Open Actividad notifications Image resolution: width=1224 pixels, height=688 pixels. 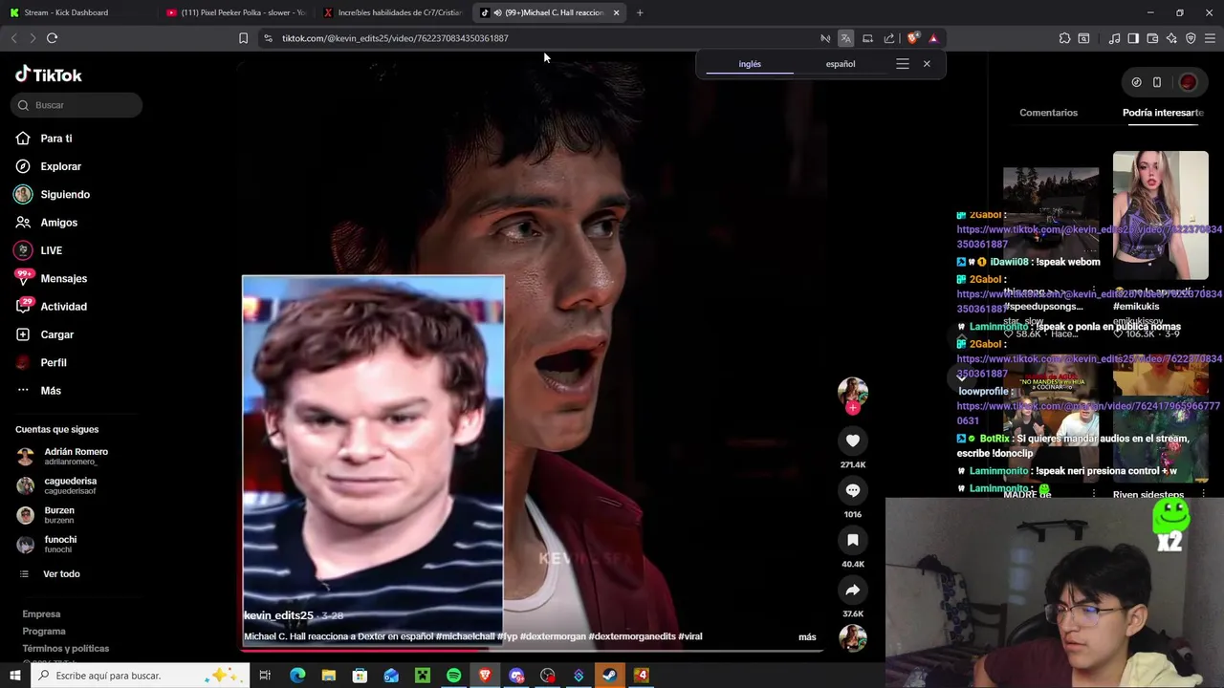[63, 307]
